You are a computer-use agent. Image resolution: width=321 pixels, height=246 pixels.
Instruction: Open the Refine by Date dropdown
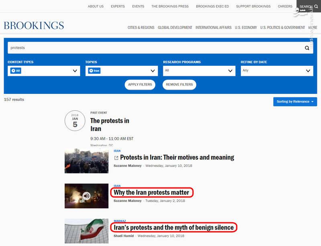pyautogui.click(x=277, y=71)
